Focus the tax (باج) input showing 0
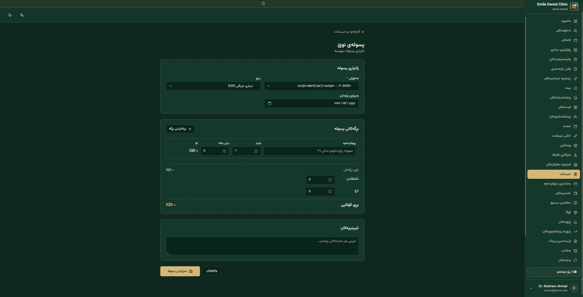583x297 pixels. (x=320, y=191)
